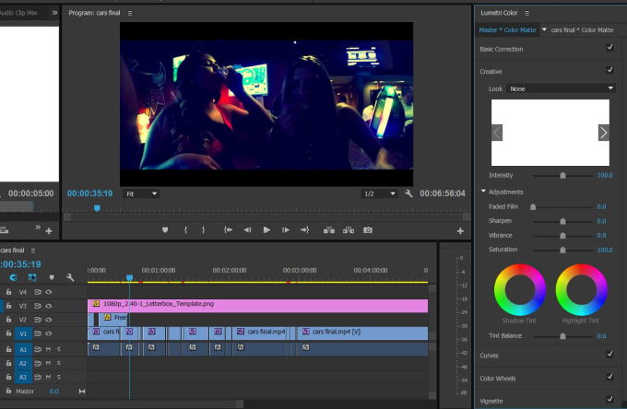Open the Look dropdown
This screenshot has width=627, height=409.
(x=561, y=88)
